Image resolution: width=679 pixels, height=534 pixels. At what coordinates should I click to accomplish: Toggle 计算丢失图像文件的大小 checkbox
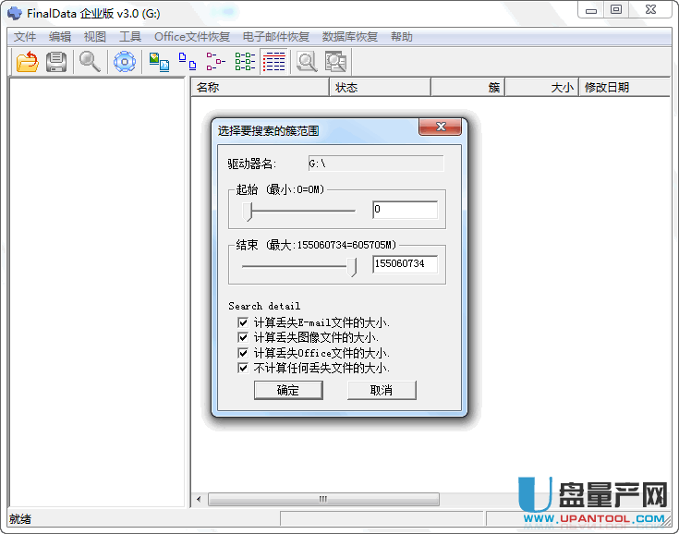click(x=243, y=338)
